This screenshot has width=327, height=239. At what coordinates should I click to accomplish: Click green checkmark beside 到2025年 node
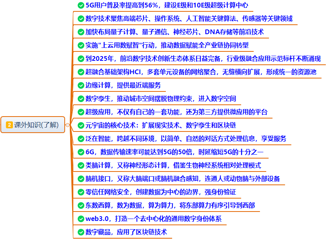click(x=81, y=59)
